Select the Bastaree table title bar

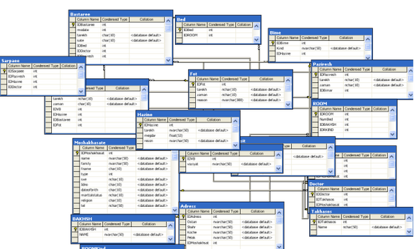120,14
